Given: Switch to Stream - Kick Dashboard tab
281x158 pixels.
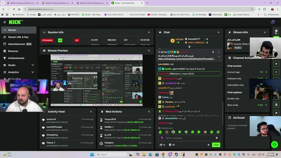Looking at the screenshot, I should (x=127, y=3).
